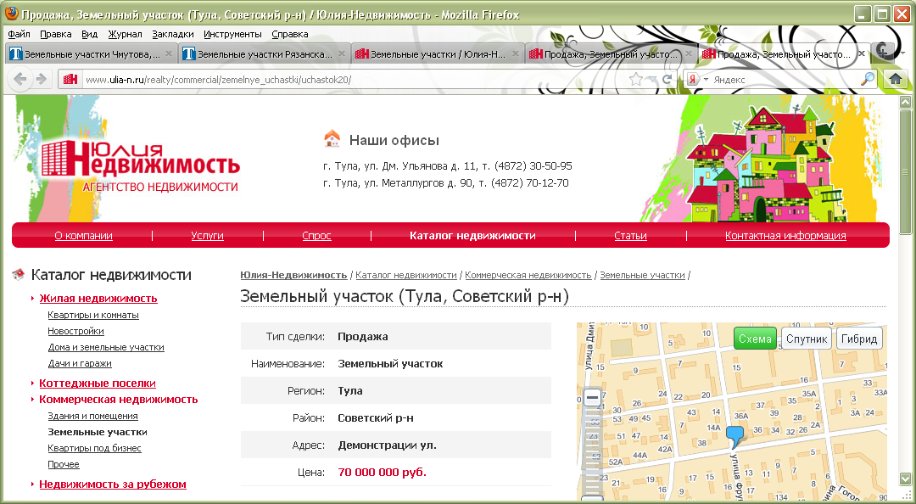
Task: Open the Файл menu
Action: (x=20, y=34)
